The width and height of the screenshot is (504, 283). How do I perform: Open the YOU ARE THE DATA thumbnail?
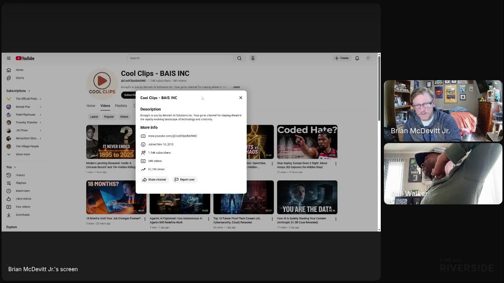click(x=307, y=197)
